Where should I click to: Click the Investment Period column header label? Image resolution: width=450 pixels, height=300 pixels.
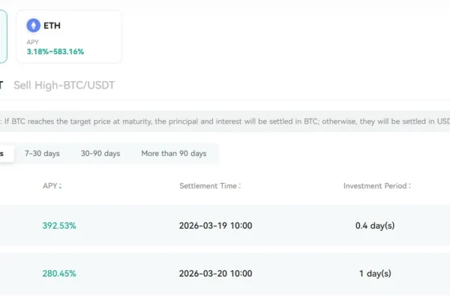point(375,185)
